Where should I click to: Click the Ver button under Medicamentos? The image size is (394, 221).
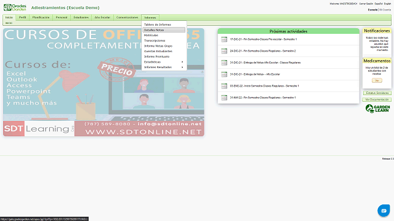coord(377,80)
